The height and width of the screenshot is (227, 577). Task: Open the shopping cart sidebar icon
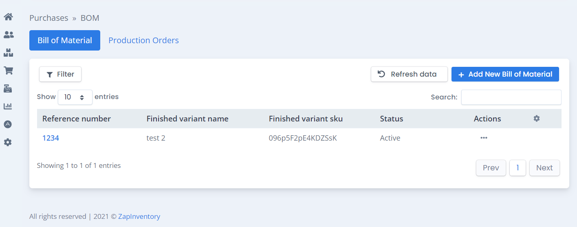[x=8, y=71]
